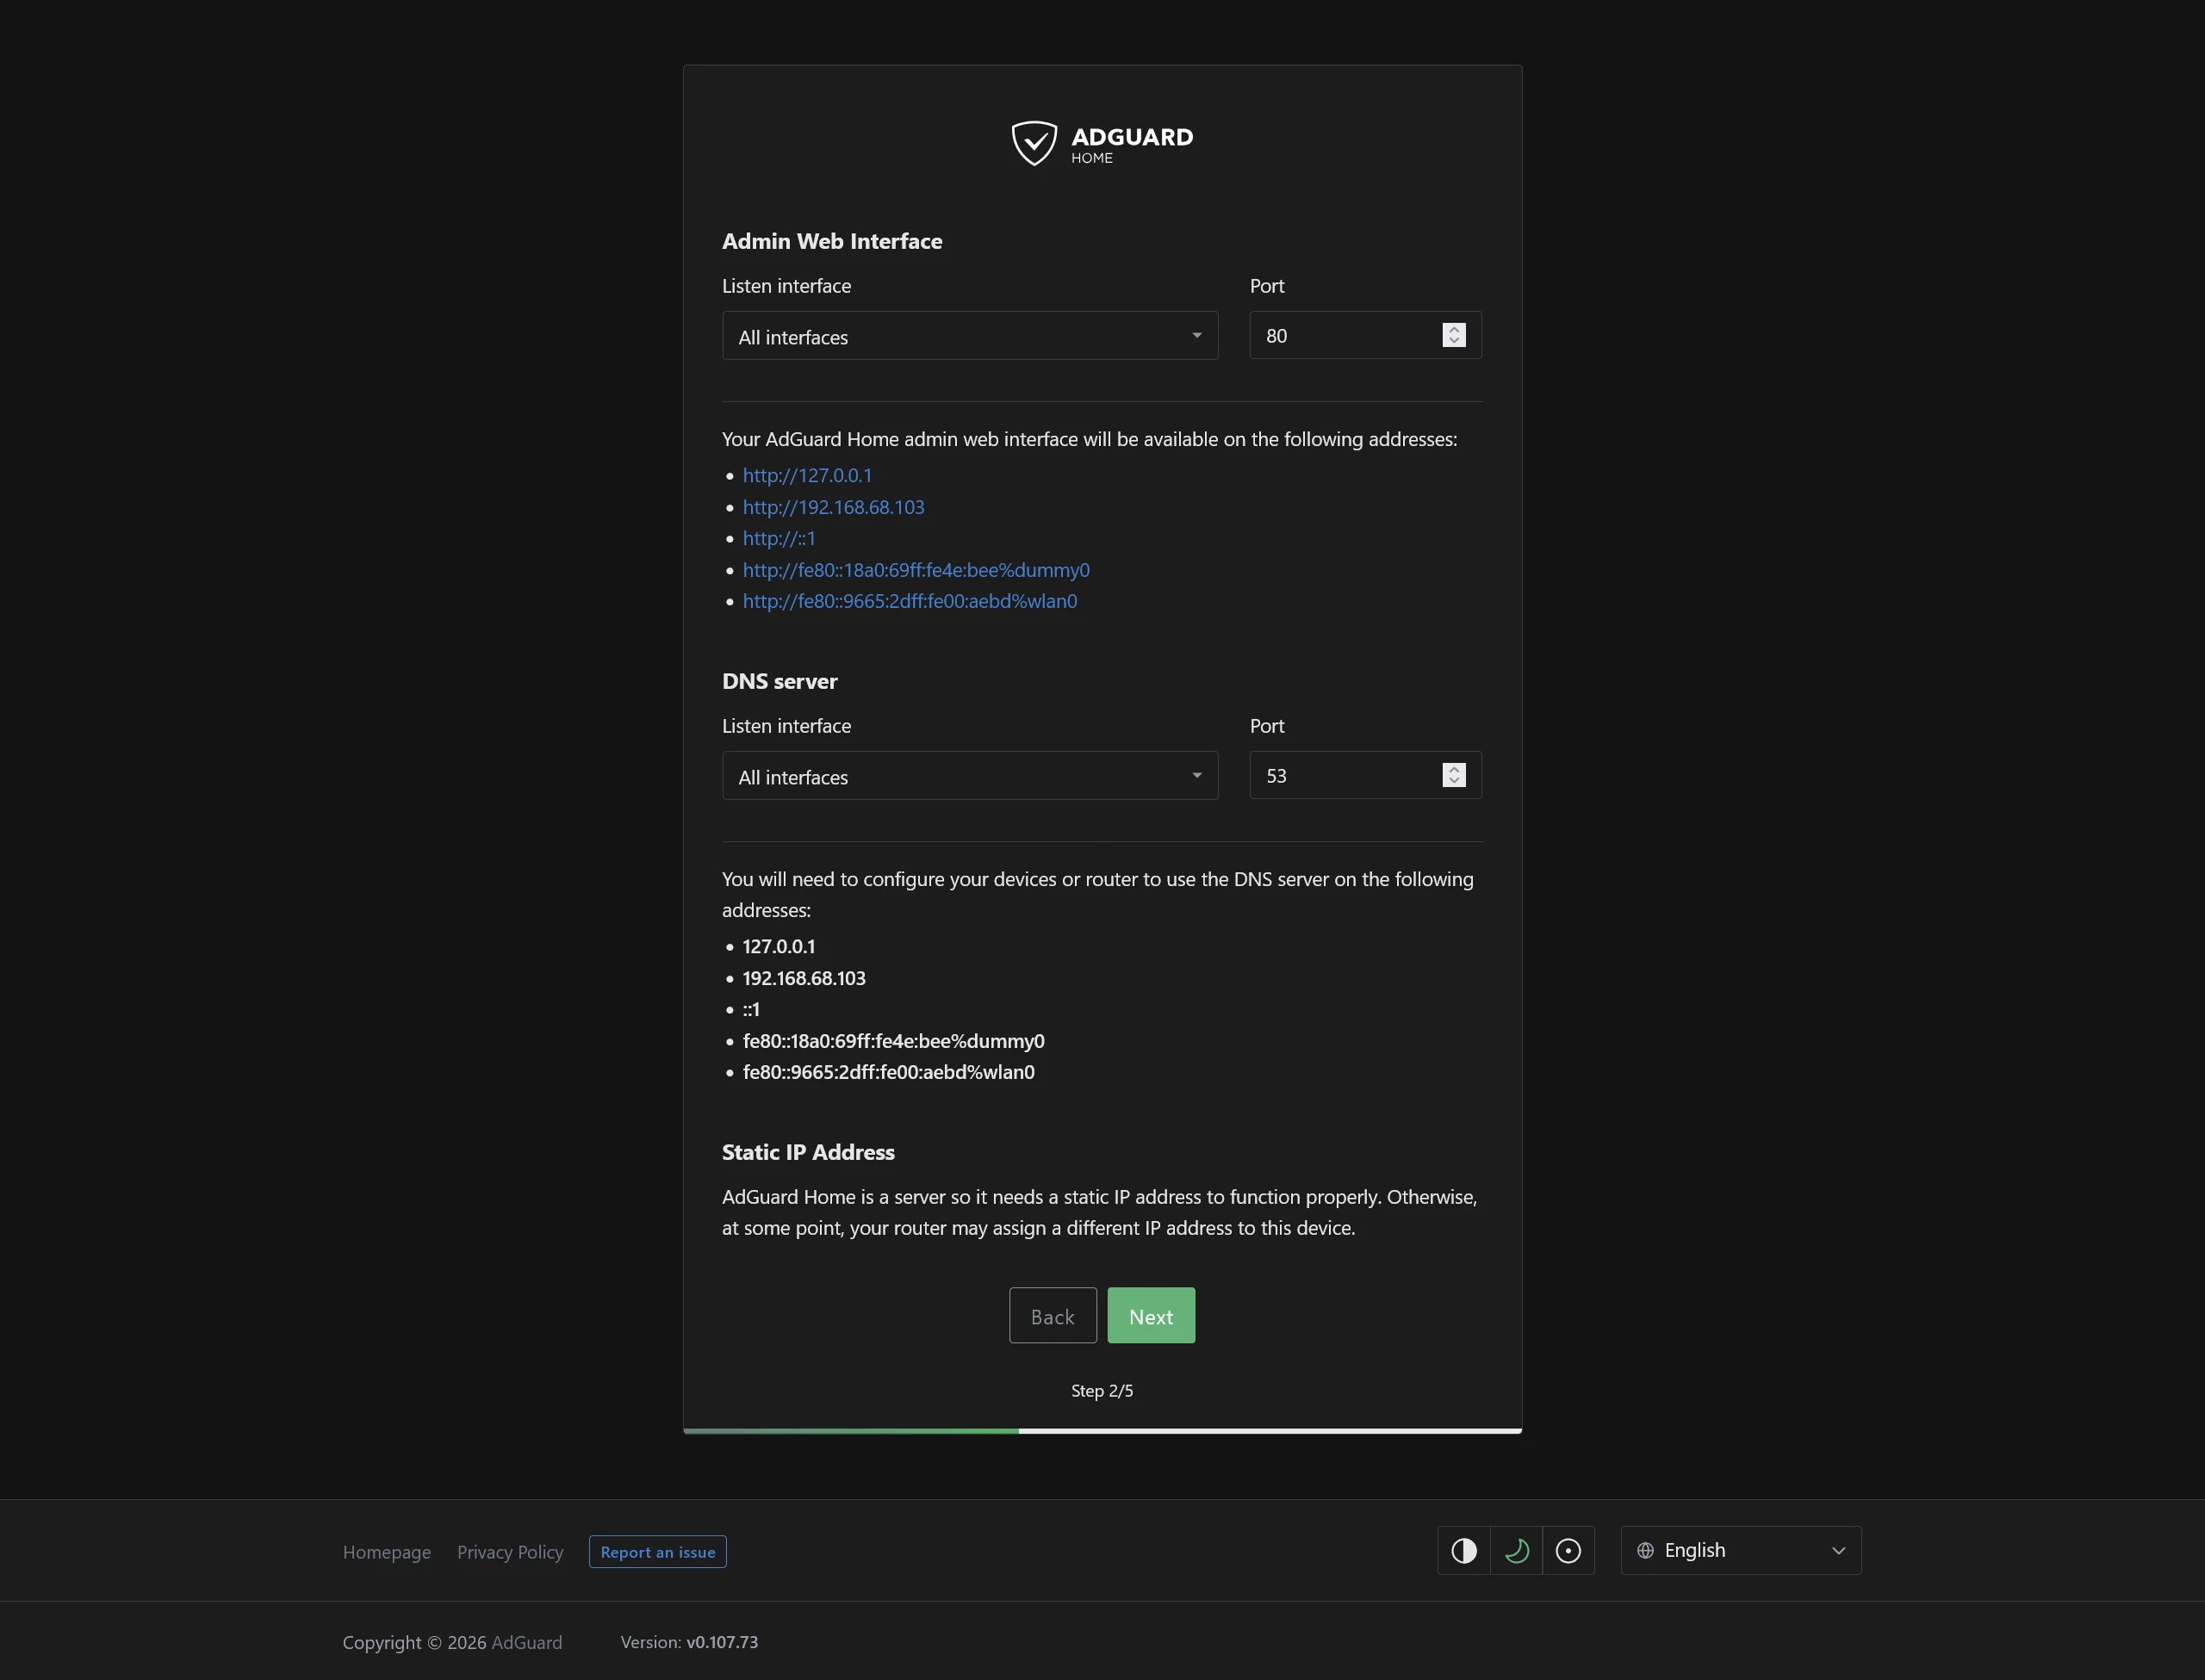The image size is (2205, 1680).
Task: Open the Privacy Policy page
Action: point(510,1551)
